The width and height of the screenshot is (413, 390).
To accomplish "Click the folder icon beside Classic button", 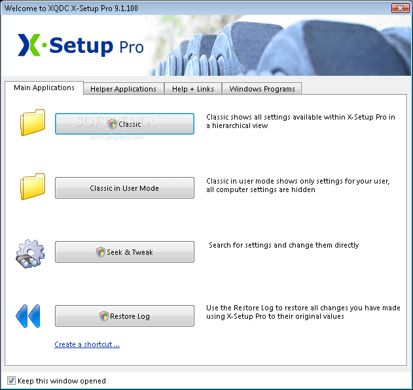I will point(33,122).
